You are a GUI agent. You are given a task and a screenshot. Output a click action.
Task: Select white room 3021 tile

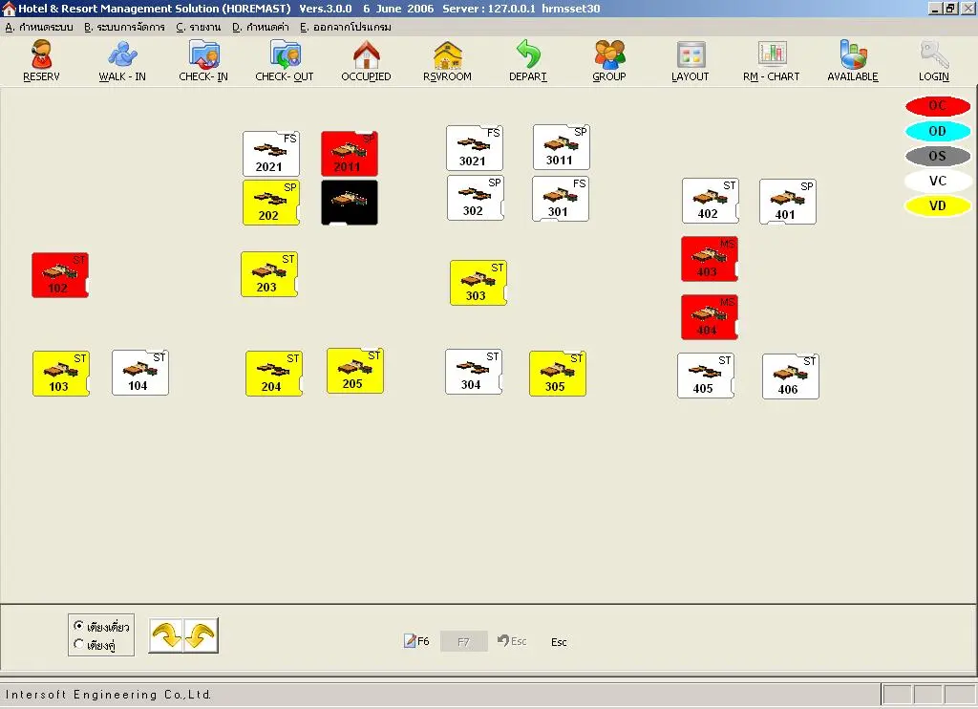tap(474, 148)
